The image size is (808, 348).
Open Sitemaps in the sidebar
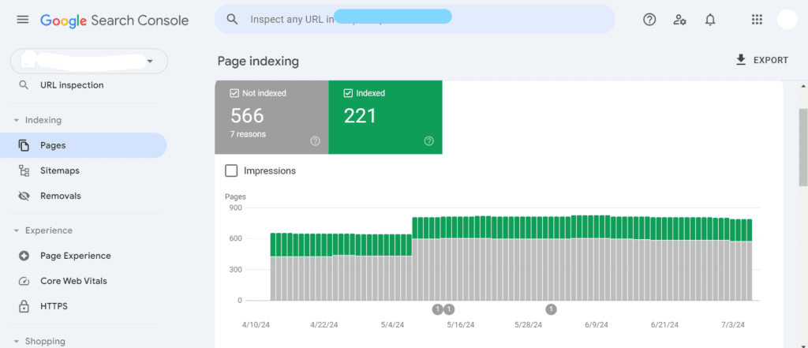tap(59, 170)
